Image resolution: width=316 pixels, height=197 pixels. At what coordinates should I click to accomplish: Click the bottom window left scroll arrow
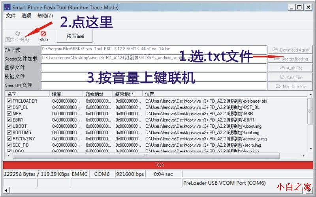pyautogui.click(x=6, y=190)
